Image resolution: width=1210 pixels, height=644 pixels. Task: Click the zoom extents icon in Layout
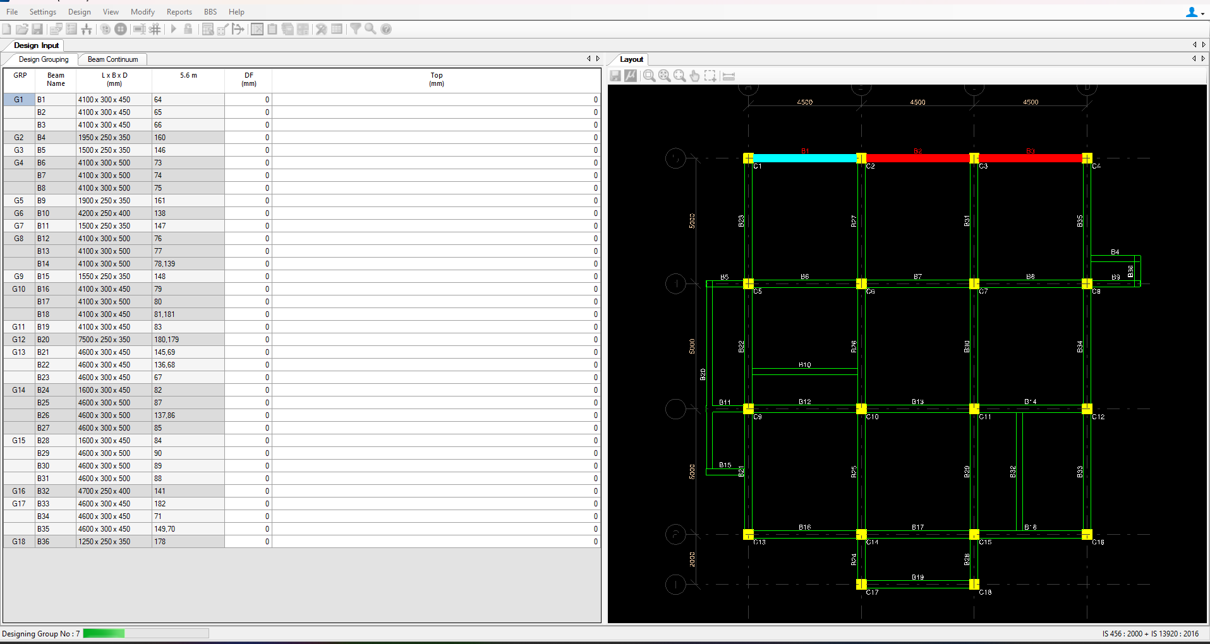tap(679, 76)
